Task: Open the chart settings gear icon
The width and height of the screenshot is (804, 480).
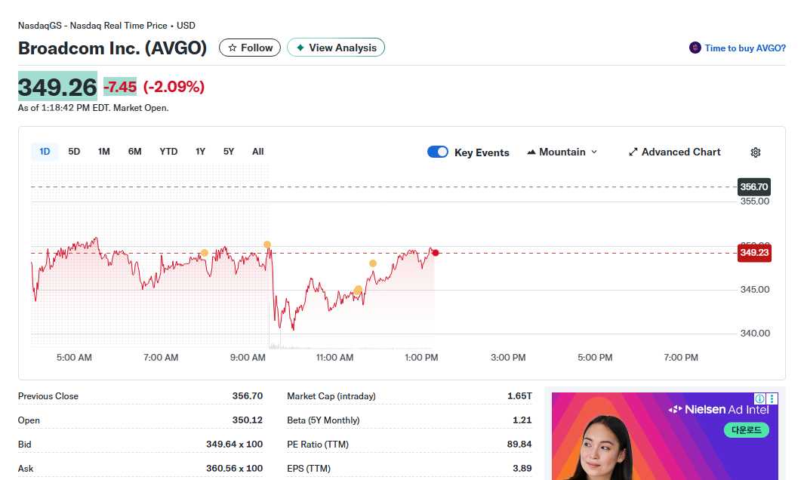Action: click(755, 152)
